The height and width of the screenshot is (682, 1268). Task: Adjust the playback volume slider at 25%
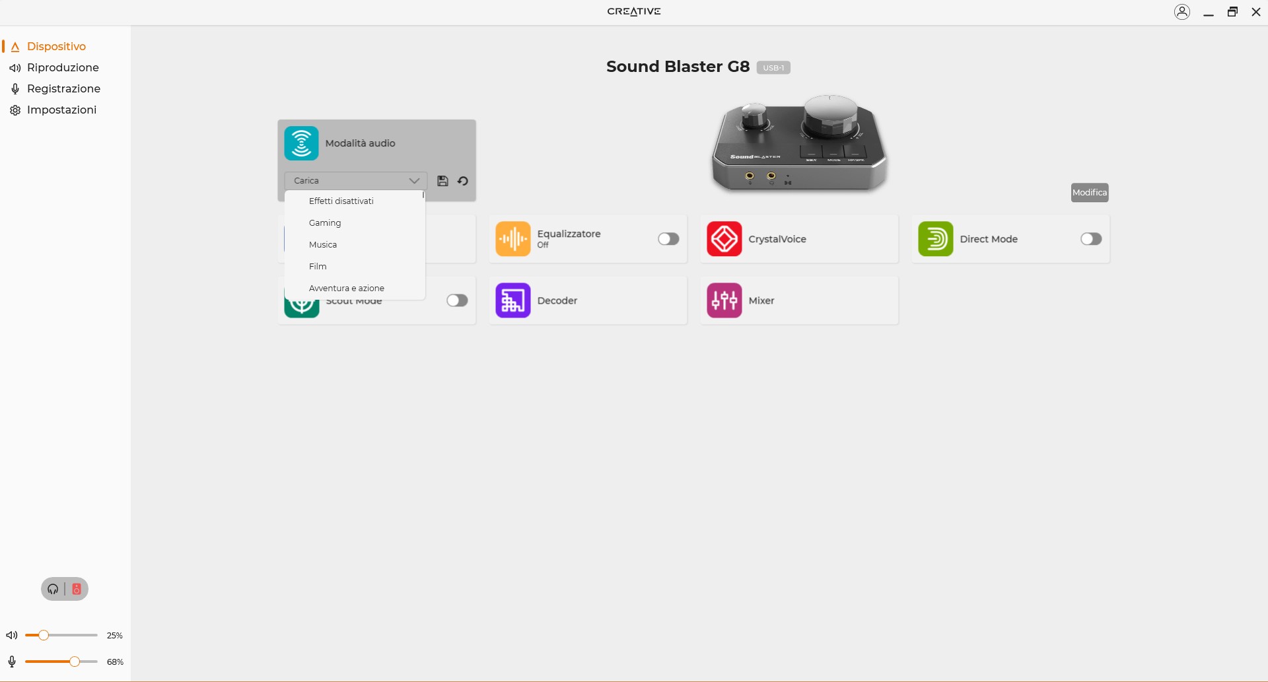pos(44,635)
